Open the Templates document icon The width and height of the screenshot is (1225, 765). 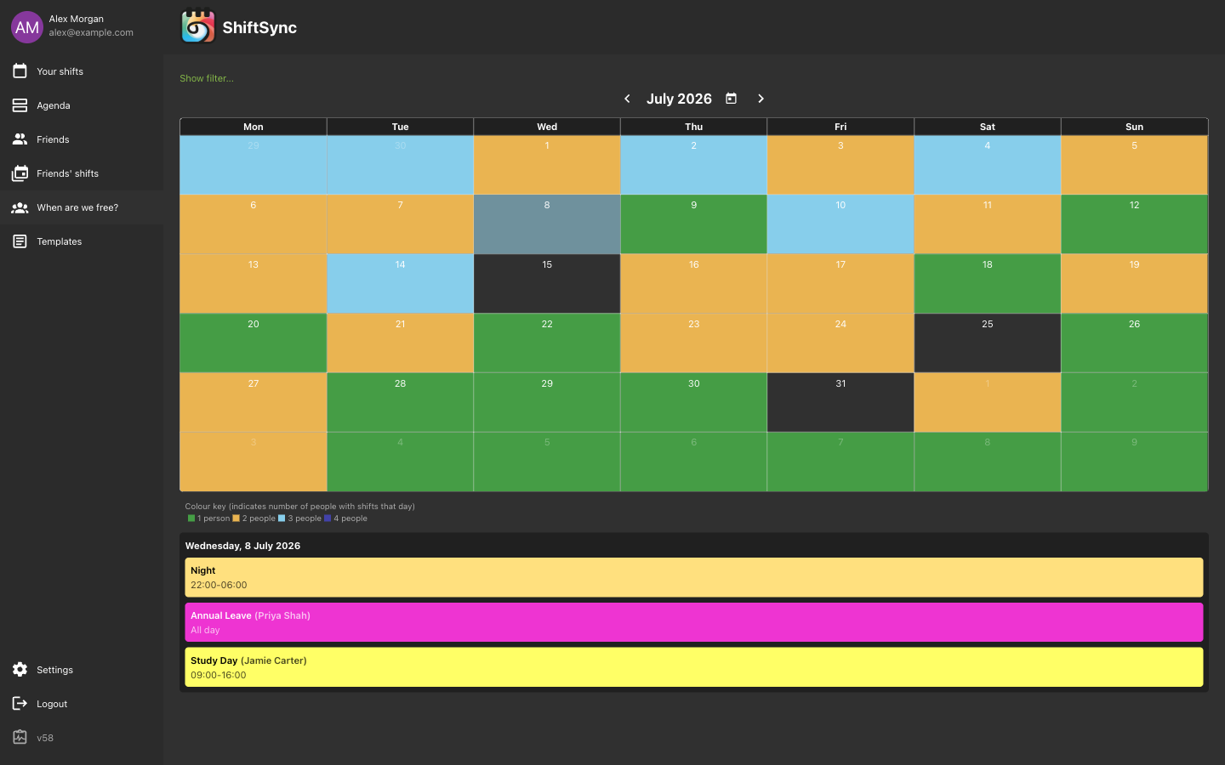(20, 241)
